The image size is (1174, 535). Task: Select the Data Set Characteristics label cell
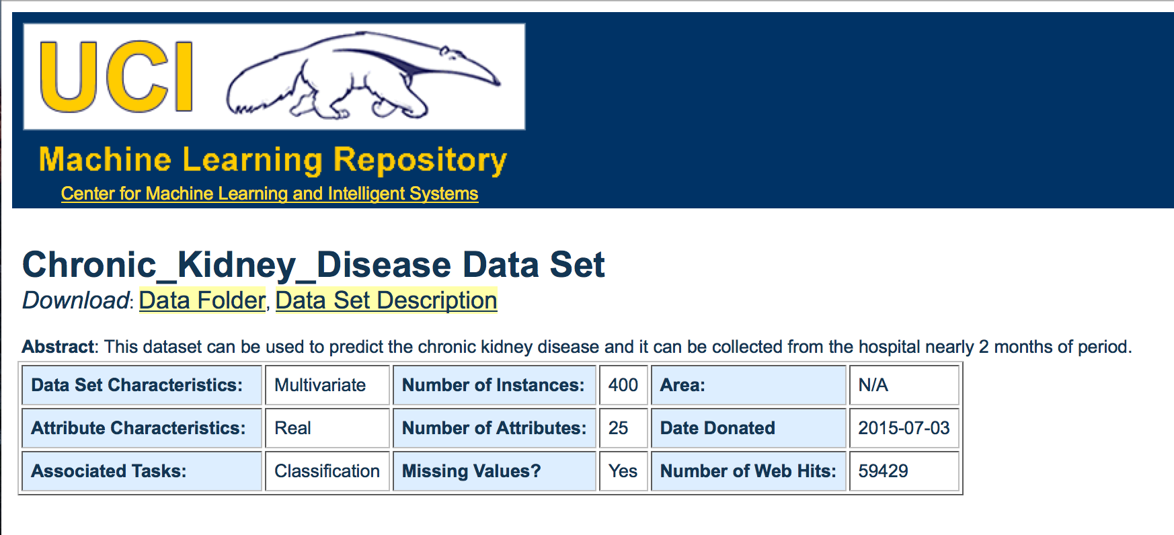(x=141, y=385)
